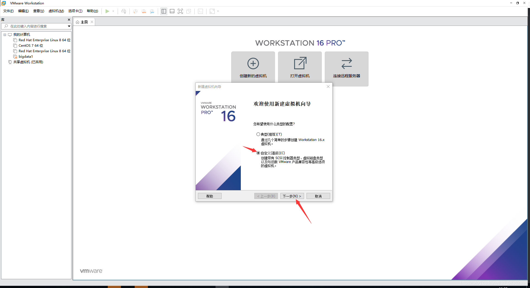Open the 编辑(E) menu
Viewport: 530px width, 288px height.
23,11
